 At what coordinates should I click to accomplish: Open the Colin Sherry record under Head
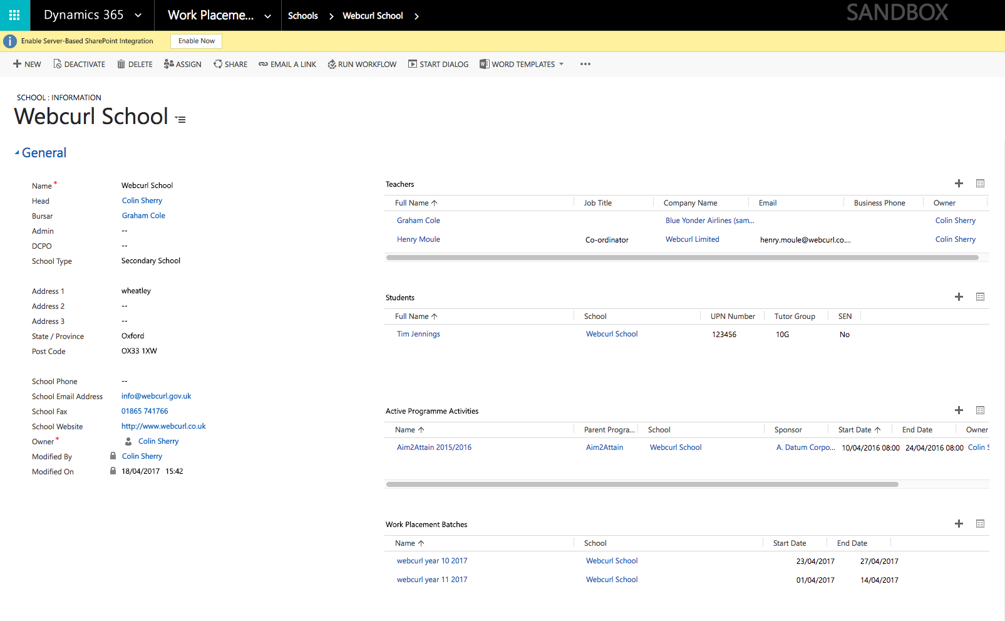pos(142,201)
